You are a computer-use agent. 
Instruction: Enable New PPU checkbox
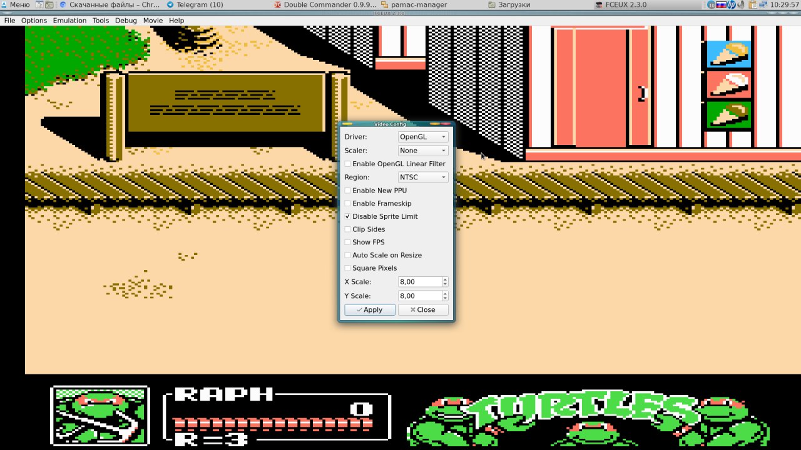(x=348, y=191)
